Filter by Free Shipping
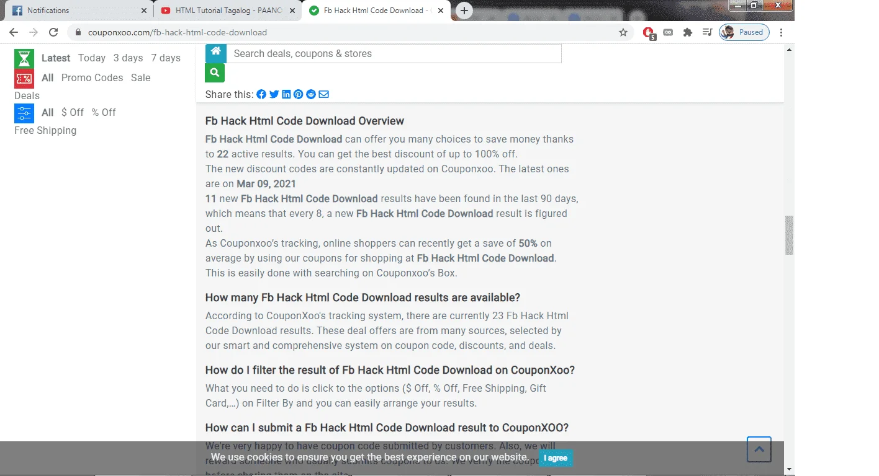The height and width of the screenshot is (476, 879). (x=45, y=131)
